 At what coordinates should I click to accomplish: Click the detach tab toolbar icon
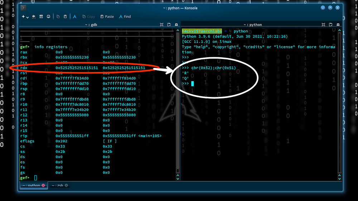coord(34,17)
